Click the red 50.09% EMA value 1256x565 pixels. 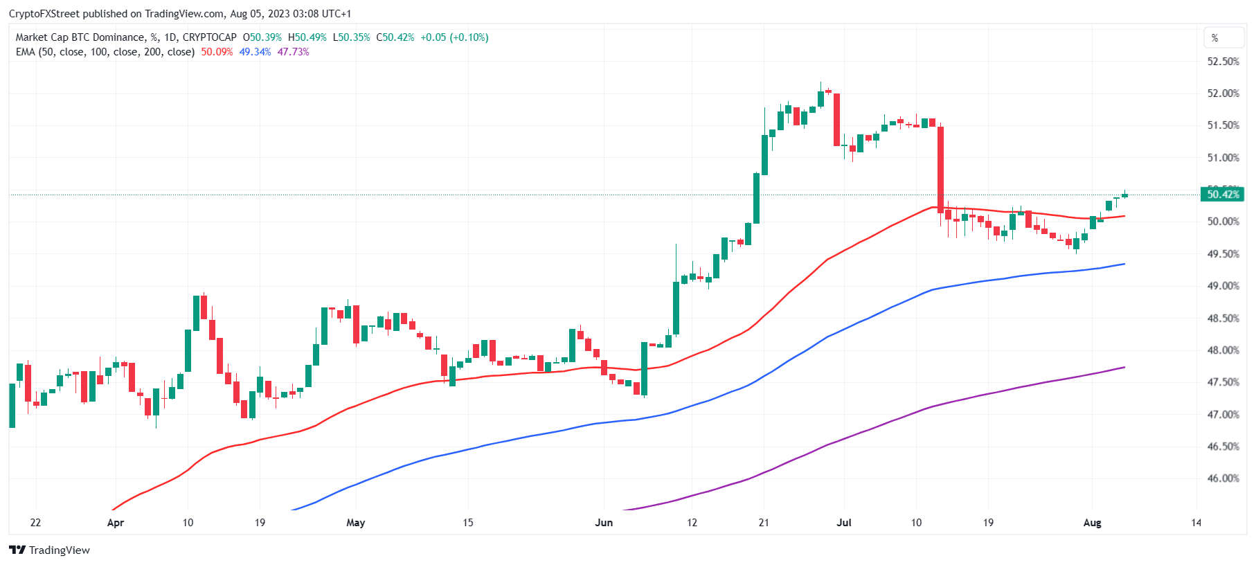pyautogui.click(x=217, y=52)
